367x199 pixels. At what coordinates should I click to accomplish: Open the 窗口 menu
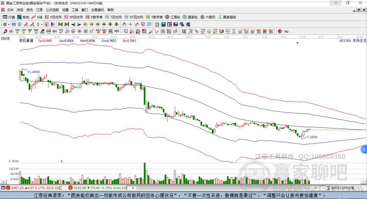85,10
